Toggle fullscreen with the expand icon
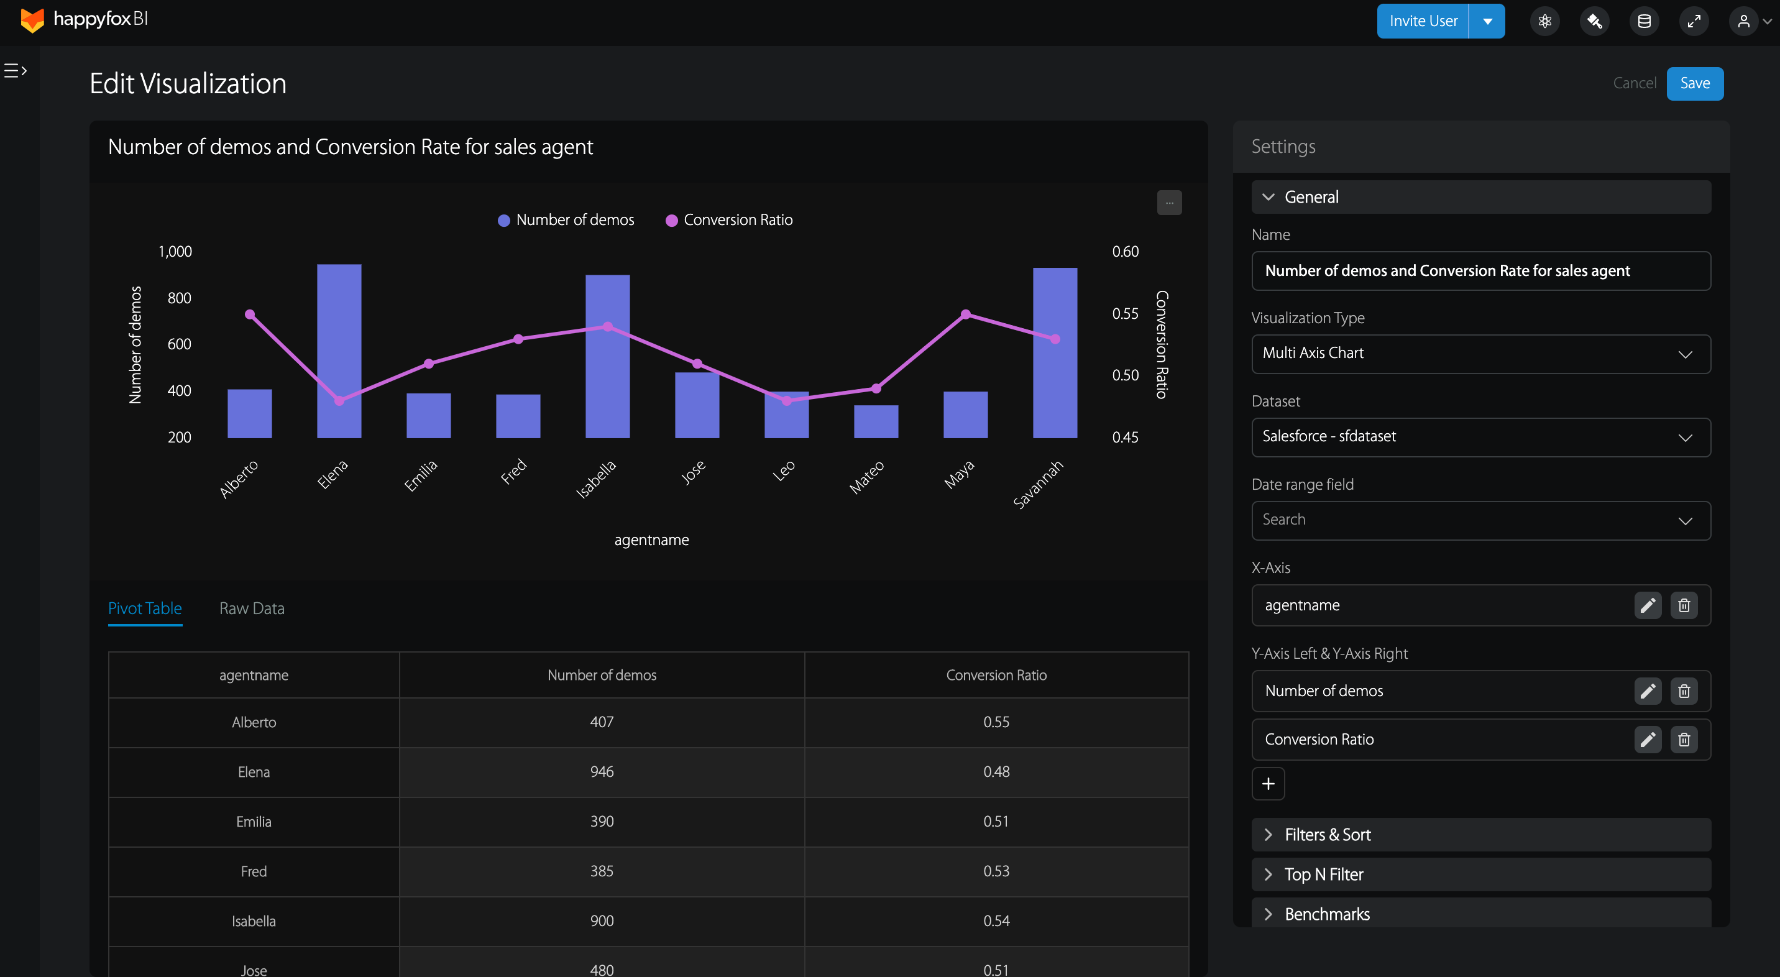This screenshot has height=977, width=1780. click(1694, 21)
